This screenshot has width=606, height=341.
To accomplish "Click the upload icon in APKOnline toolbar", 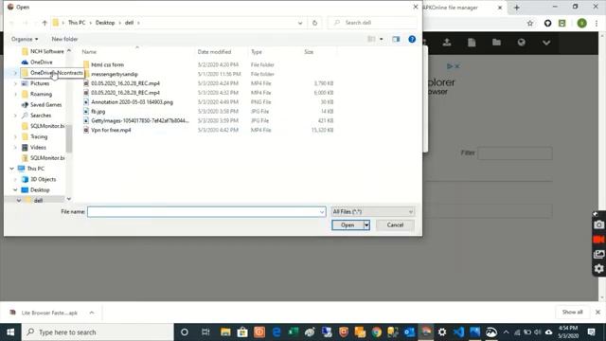I will pyautogui.click(x=447, y=43).
